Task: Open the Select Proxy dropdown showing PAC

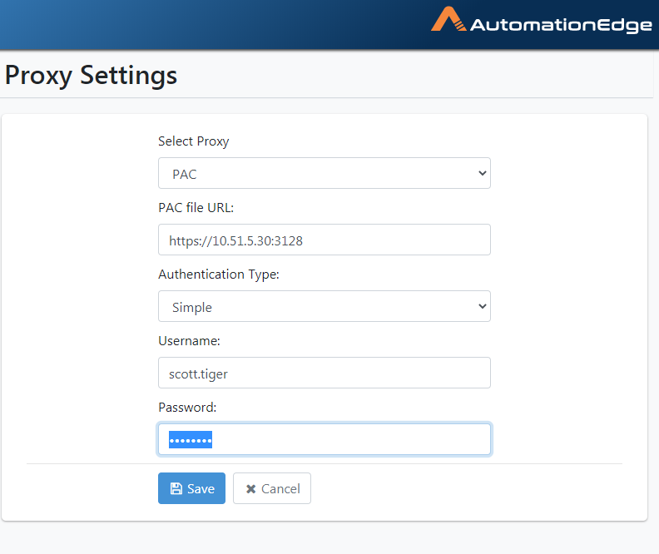Action: [x=325, y=173]
